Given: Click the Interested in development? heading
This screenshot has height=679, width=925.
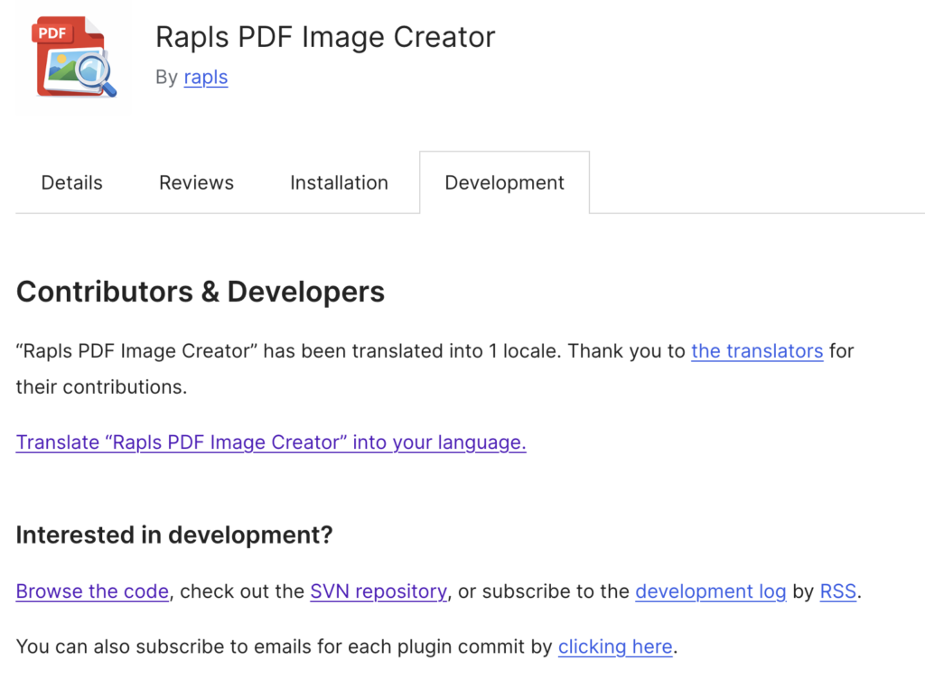Looking at the screenshot, I should [174, 535].
